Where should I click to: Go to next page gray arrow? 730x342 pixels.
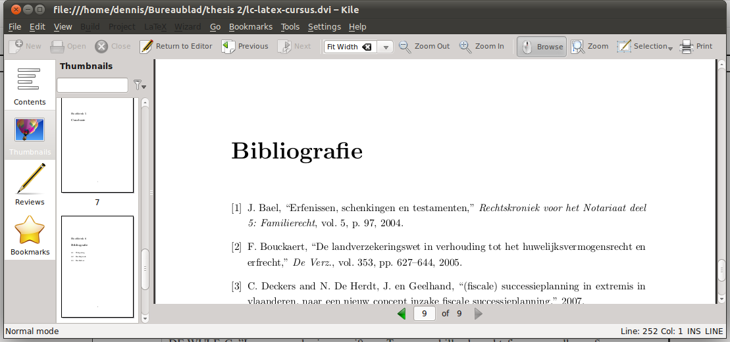pyautogui.click(x=478, y=314)
